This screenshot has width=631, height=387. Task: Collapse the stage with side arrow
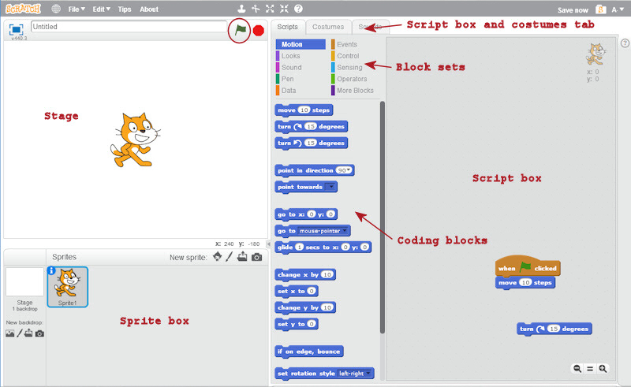(x=268, y=244)
